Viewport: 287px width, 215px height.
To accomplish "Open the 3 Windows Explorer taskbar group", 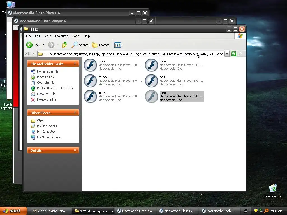I will [93, 211].
